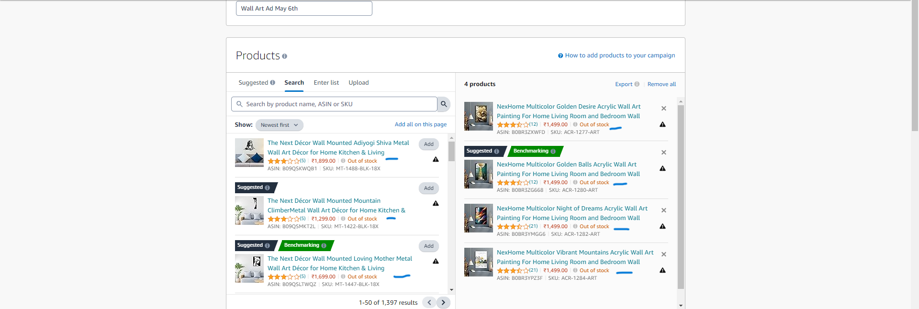Remove Golden Balls Acrylic Wall Art product
Image resolution: width=919 pixels, height=309 pixels.
click(x=664, y=153)
